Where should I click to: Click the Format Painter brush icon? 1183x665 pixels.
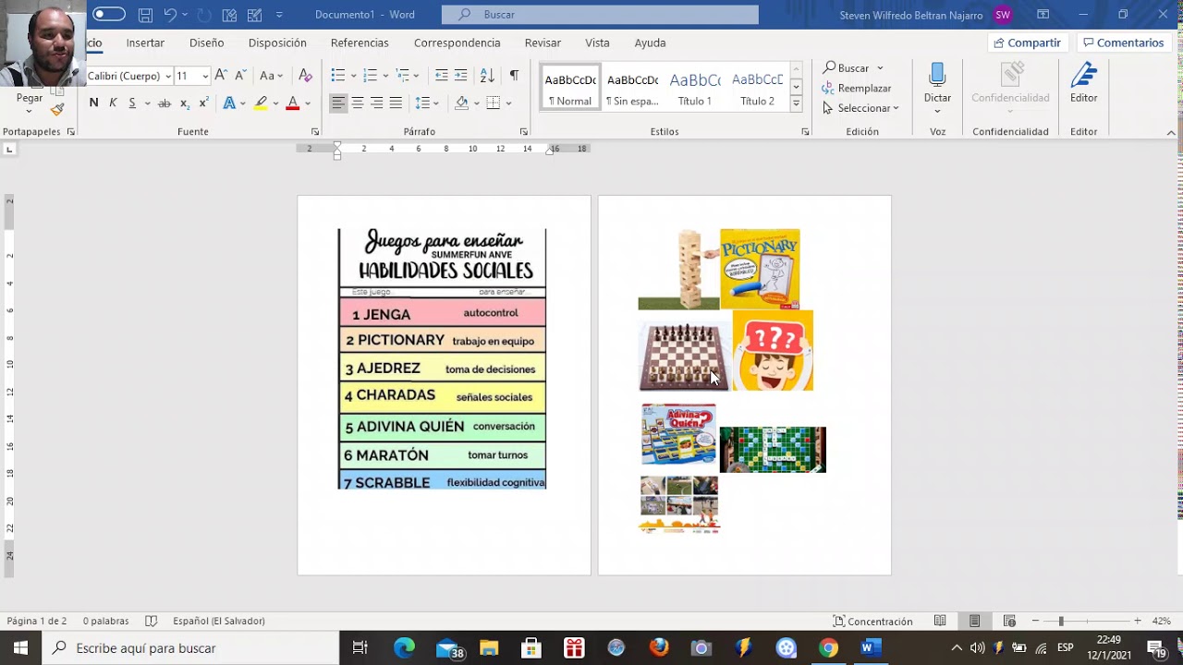pos(57,110)
